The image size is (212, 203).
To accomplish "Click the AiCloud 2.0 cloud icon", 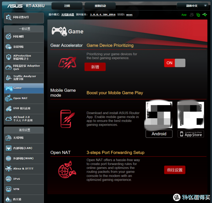I will [x=8, y=119].
